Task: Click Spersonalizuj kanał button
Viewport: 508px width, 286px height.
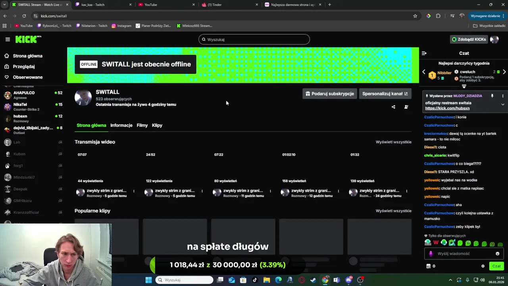Action: point(385,94)
